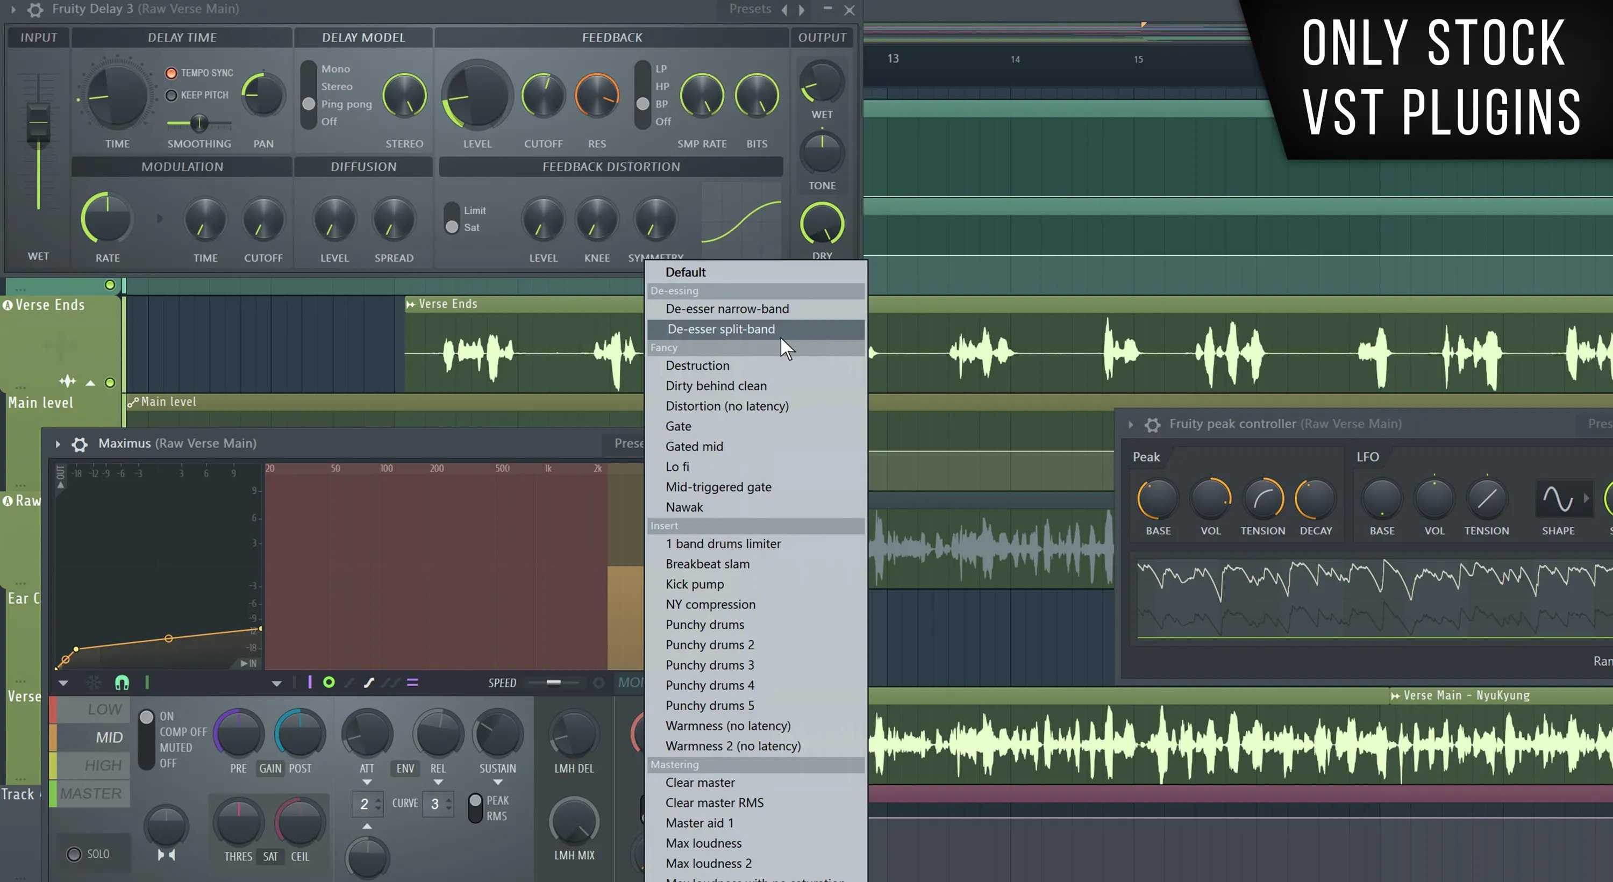Open LFO shape selector arrow
The height and width of the screenshot is (882, 1613).
1586,499
